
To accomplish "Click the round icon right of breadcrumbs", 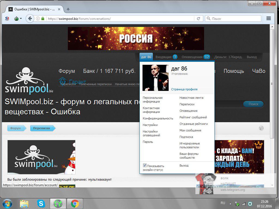I will (261, 128).
